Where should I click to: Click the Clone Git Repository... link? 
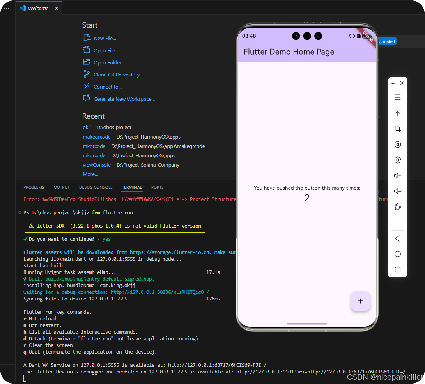tap(118, 75)
